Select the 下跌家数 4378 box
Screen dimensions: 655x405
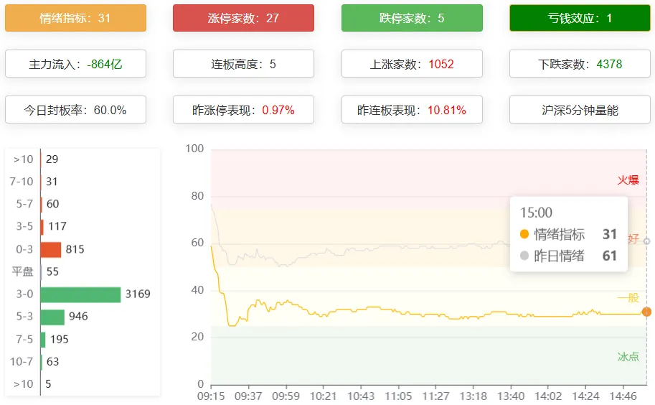click(580, 64)
